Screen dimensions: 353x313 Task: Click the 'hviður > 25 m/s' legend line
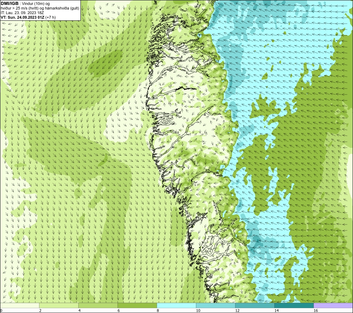point(40,8)
